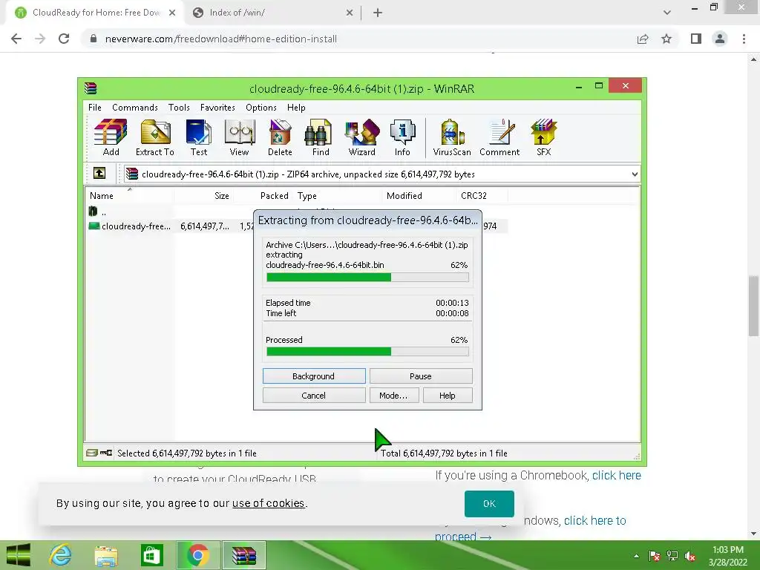760x570 pixels.
Task: Select the cloudready-free file row
Action: coord(298,226)
